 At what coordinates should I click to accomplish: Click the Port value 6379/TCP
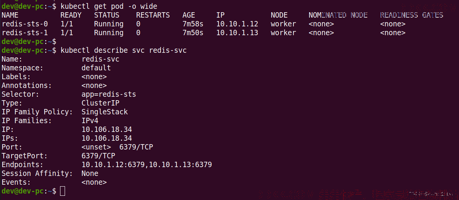click(136, 147)
